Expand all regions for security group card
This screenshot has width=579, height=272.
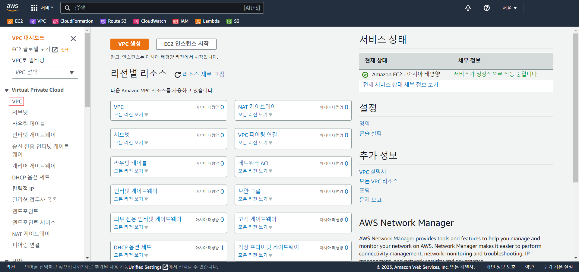click(x=255, y=199)
